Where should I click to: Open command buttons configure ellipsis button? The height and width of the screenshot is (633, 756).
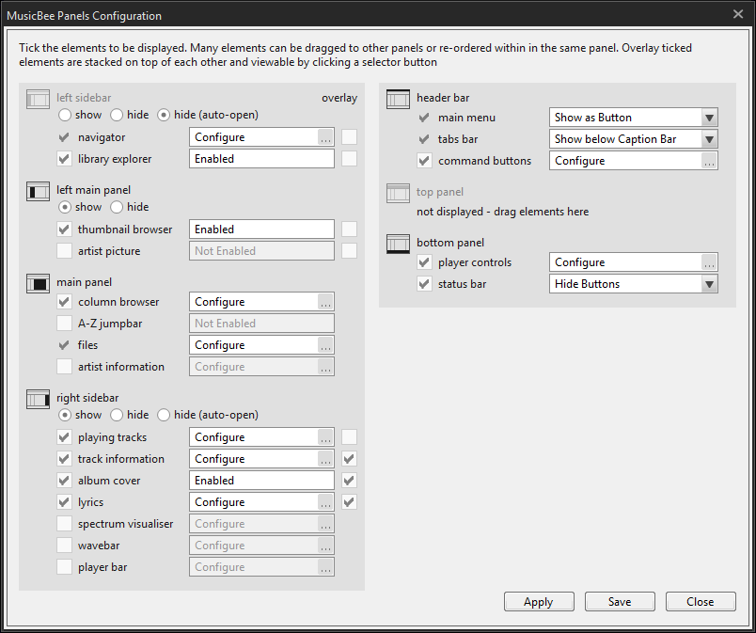[709, 161]
